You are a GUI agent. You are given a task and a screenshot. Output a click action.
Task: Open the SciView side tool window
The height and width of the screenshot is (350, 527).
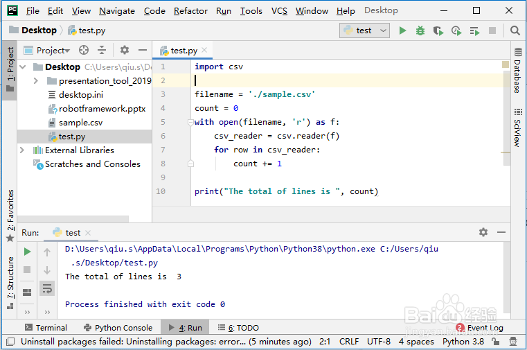[x=518, y=128]
